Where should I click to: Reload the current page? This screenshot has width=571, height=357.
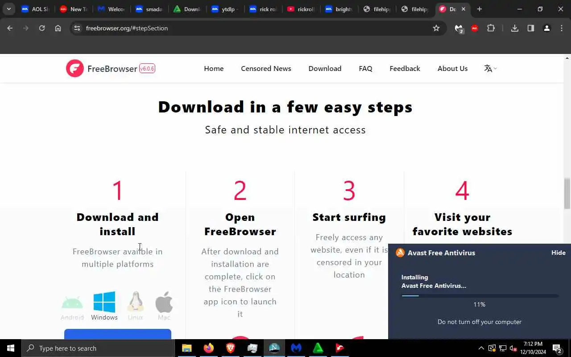[42, 28]
